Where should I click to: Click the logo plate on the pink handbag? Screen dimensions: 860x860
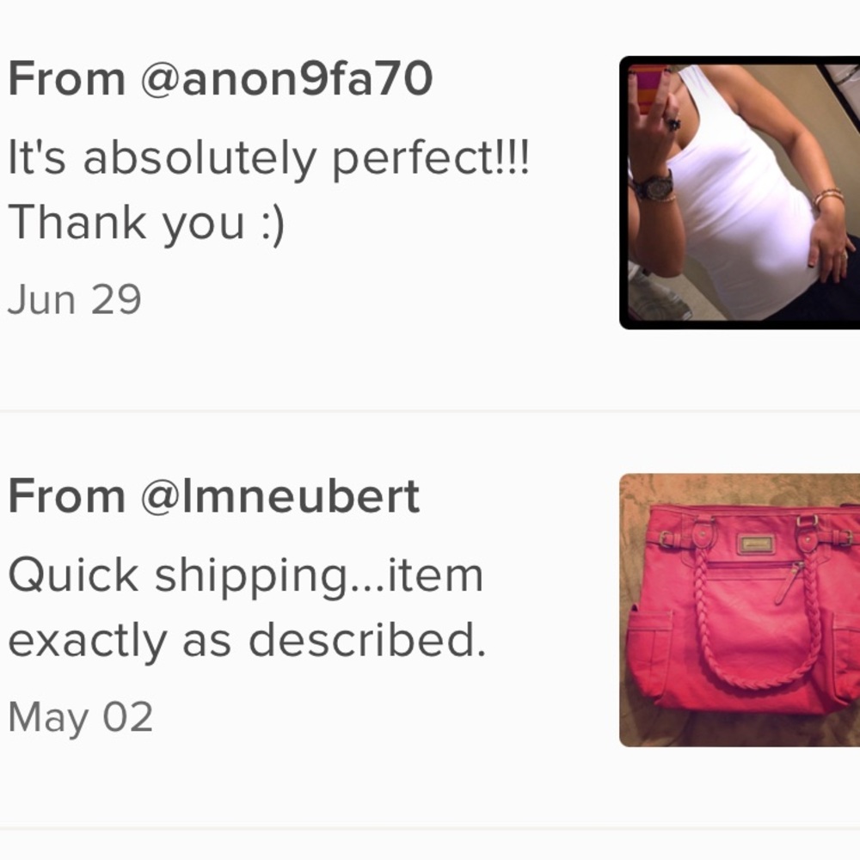[x=756, y=544]
